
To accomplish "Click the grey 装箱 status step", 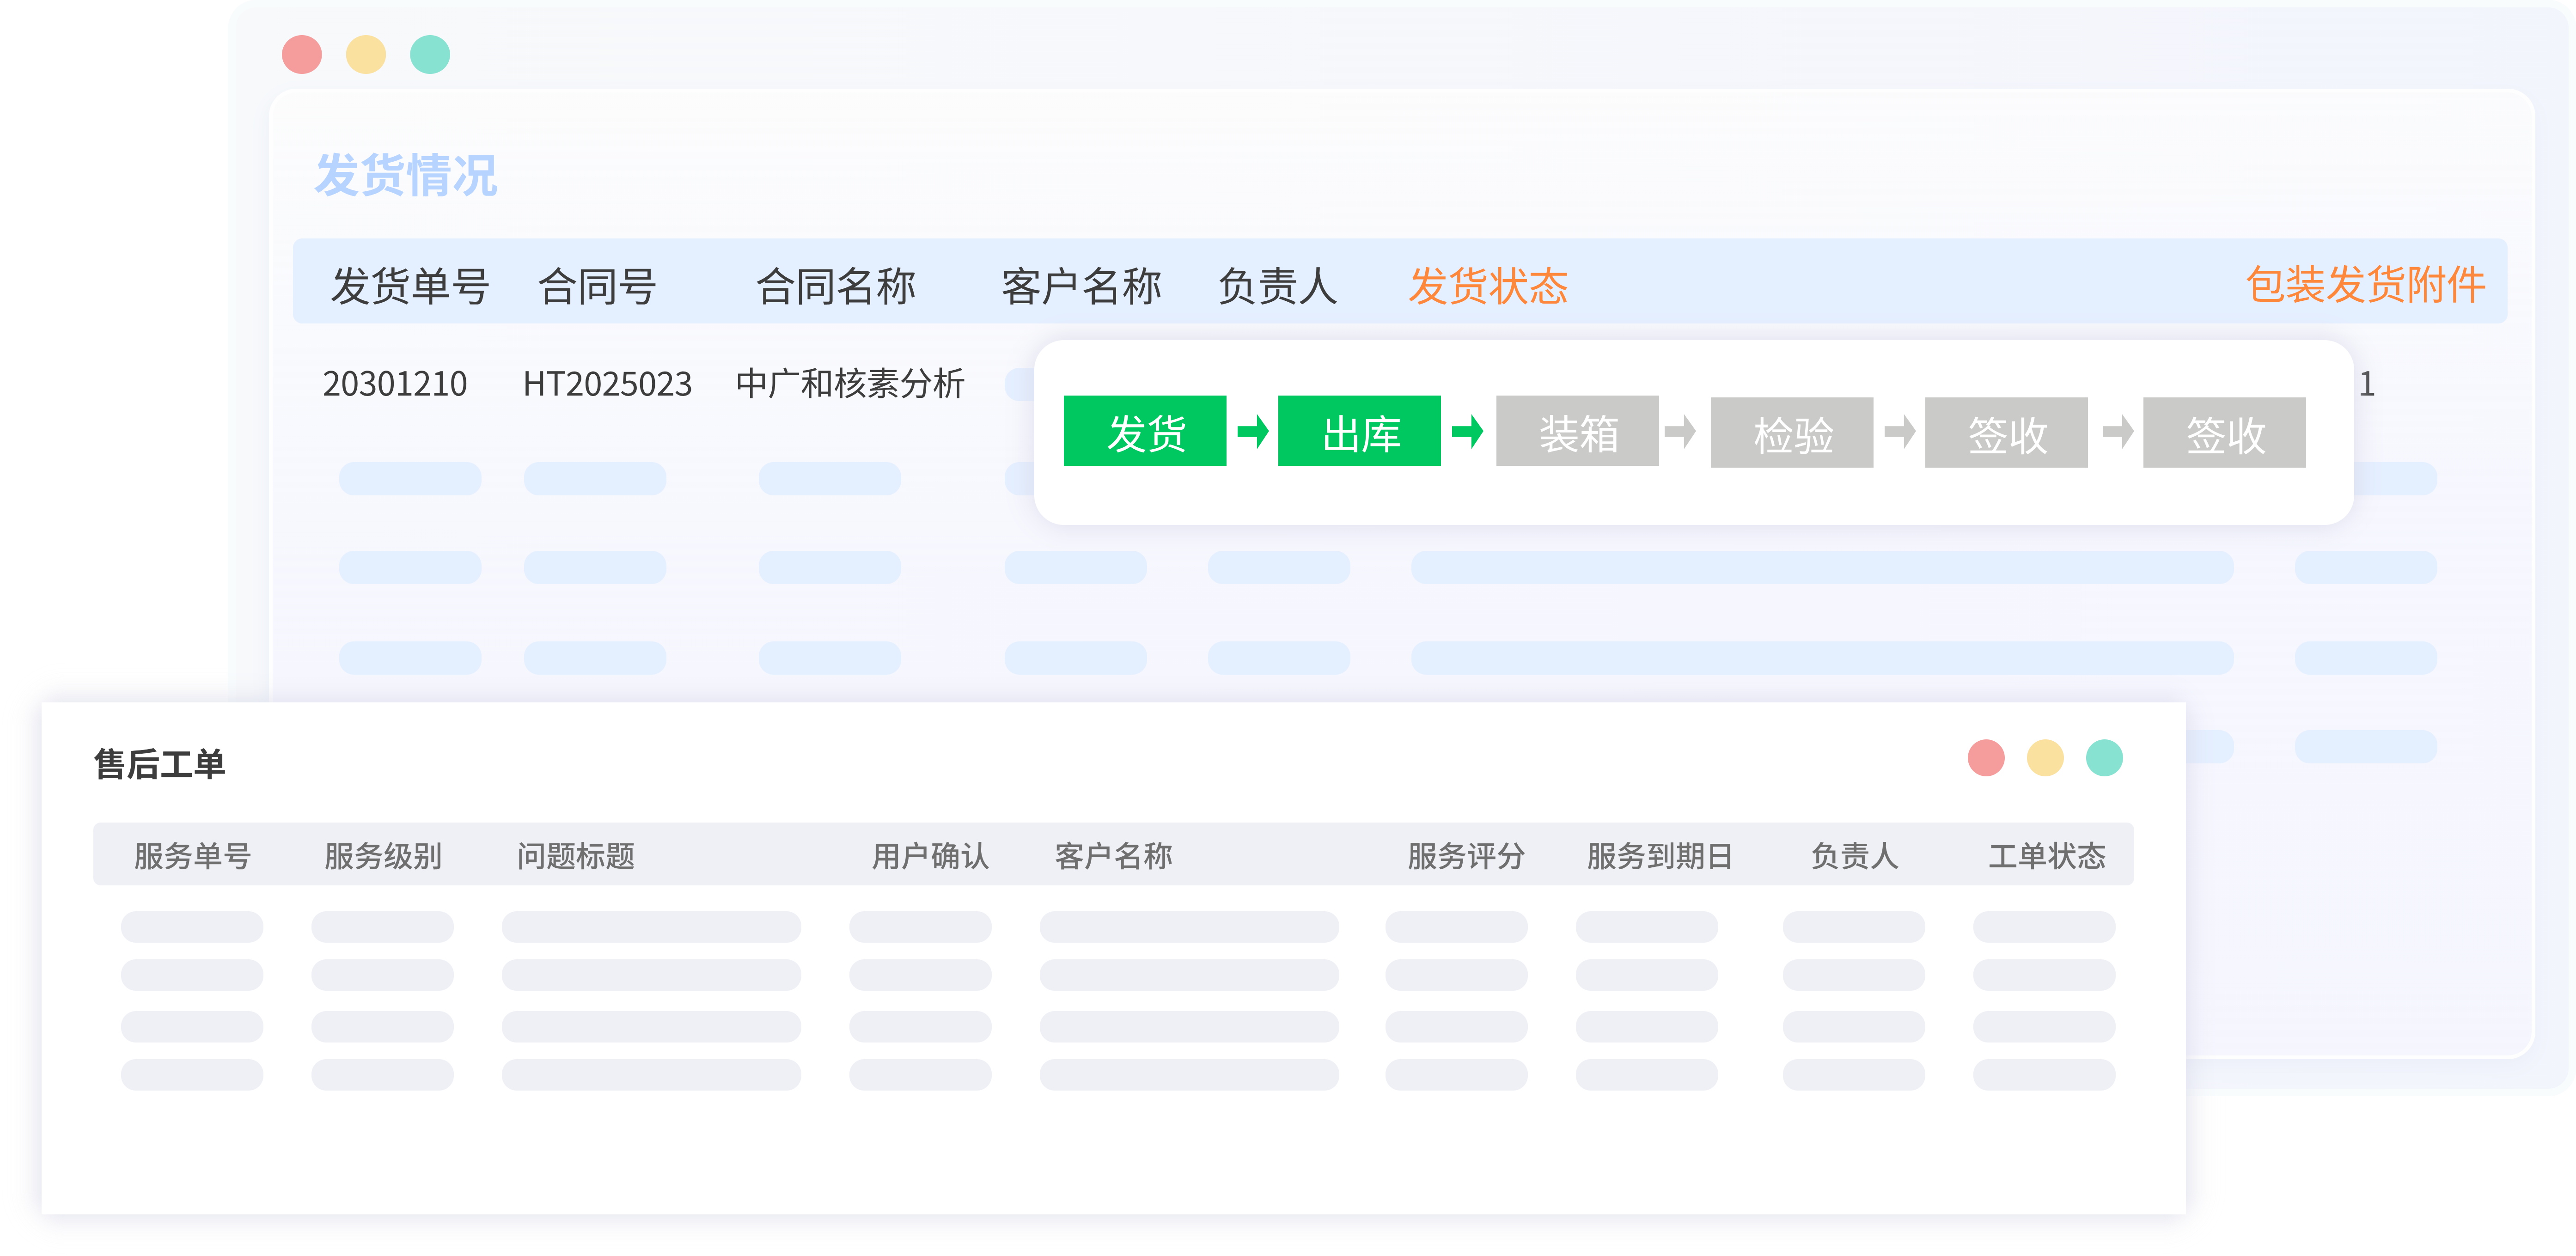I will (x=1577, y=431).
